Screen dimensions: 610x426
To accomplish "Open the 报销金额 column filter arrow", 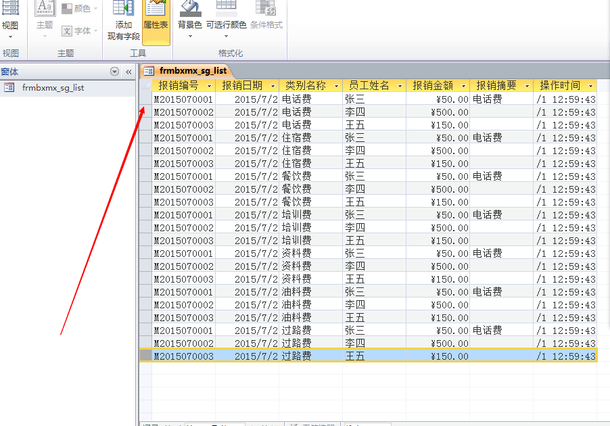I will (463, 86).
